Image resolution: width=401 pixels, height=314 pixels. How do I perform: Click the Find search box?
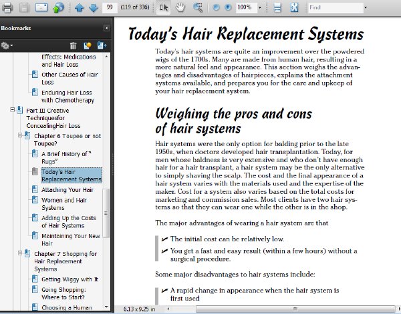click(x=336, y=7)
